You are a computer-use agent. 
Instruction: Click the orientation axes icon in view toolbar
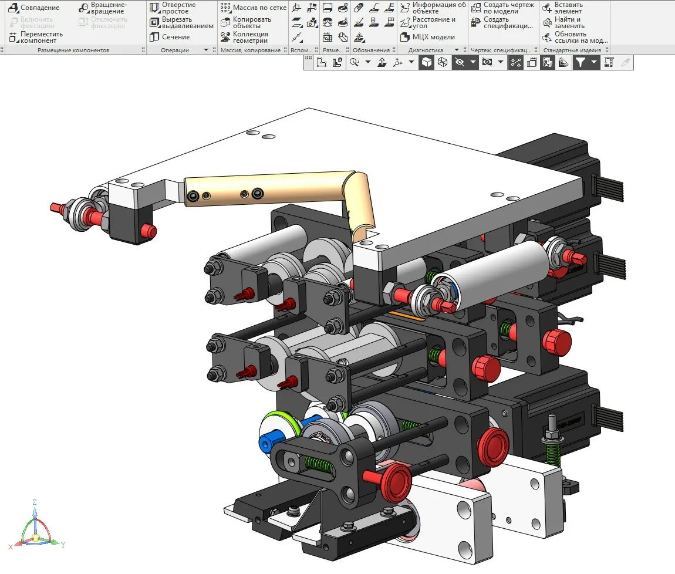click(398, 63)
